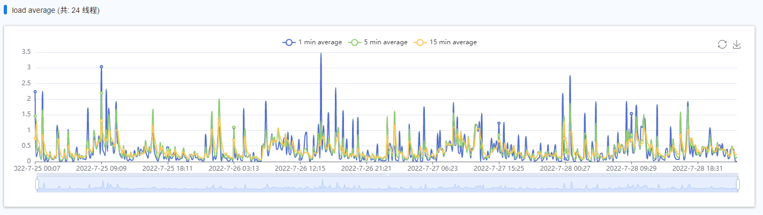Click the 2.5 y-axis value
Image resolution: width=763 pixels, height=215 pixels.
pos(26,83)
